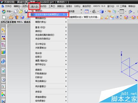This screenshot has width=138, height=103.
Task: Open dropdown arrow beside gray background rectangle
Action: pyautogui.click(x=126, y=12)
